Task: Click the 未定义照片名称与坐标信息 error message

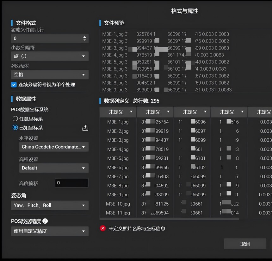Action: point(137,228)
